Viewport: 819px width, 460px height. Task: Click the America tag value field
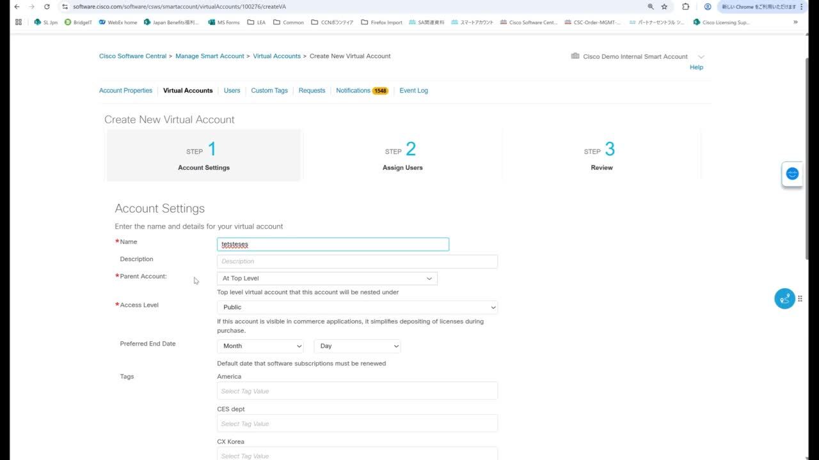click(357, 391)
